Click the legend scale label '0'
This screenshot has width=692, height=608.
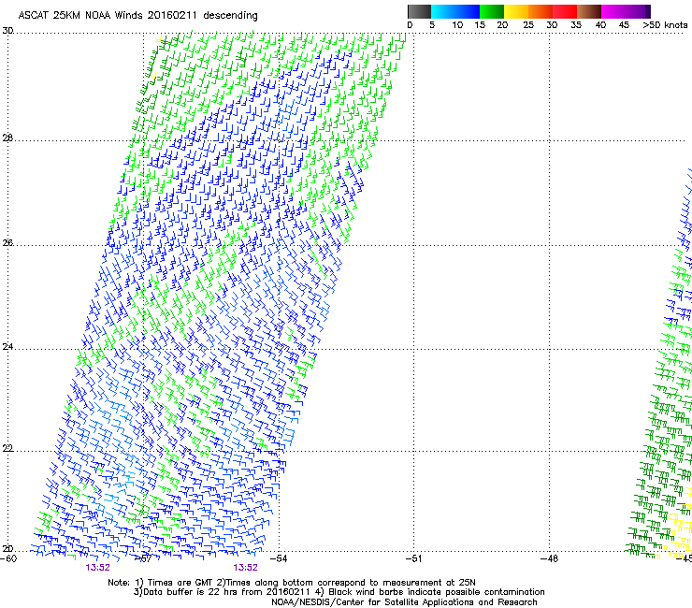click(x=410, y=25)
